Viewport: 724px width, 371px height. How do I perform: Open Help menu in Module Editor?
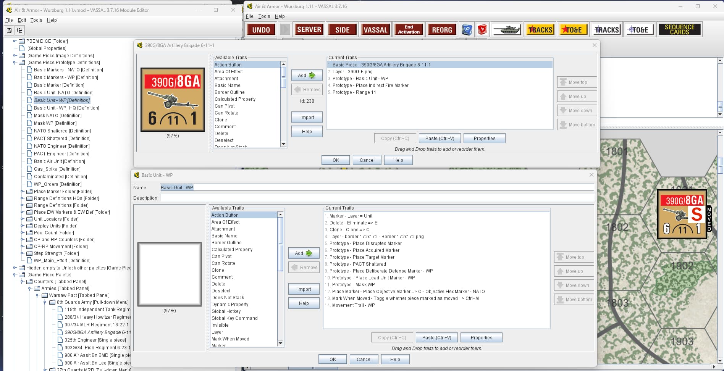52,20
